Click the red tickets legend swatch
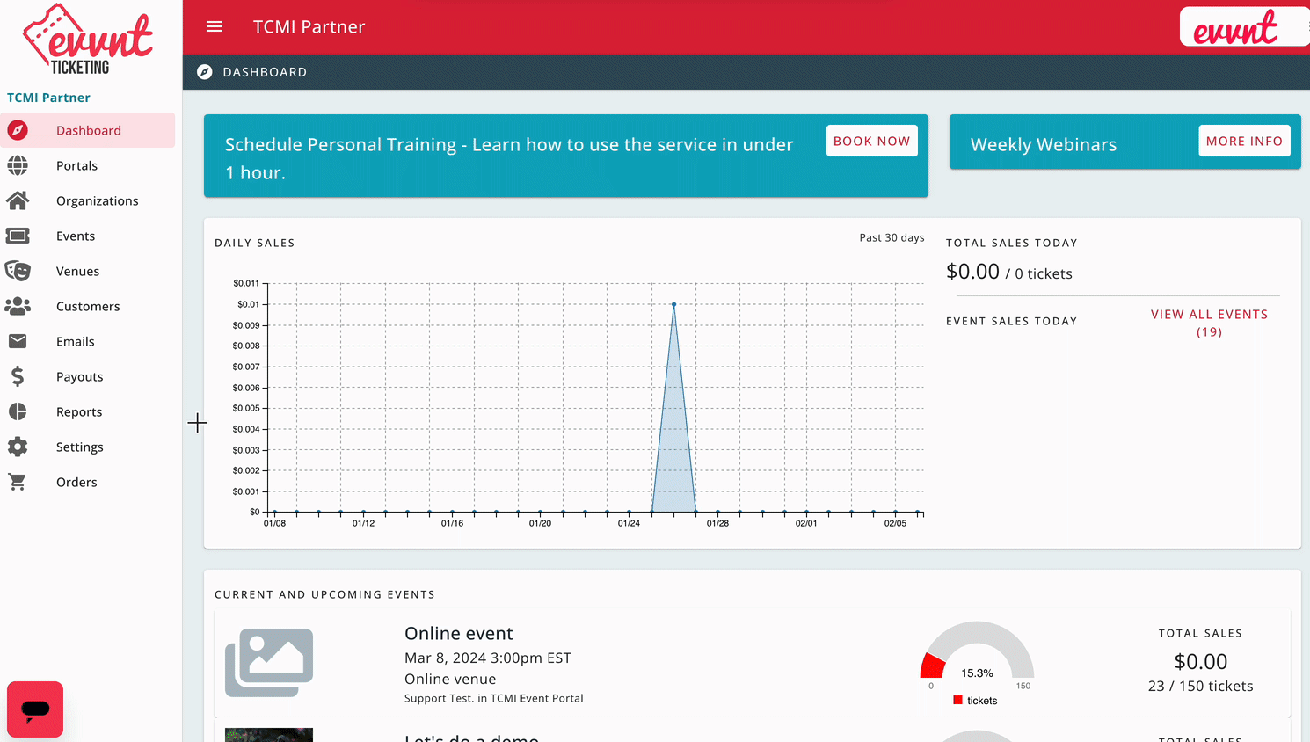The height and width of the screenshot is (742, 1310). (957, 700)
